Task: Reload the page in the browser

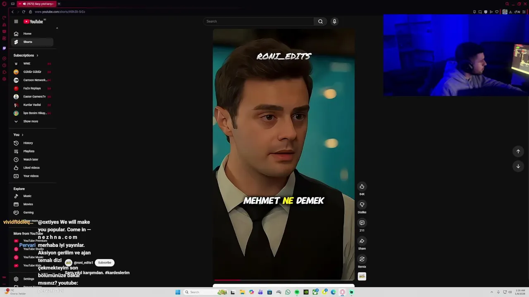Action: [x=24, y=12]
